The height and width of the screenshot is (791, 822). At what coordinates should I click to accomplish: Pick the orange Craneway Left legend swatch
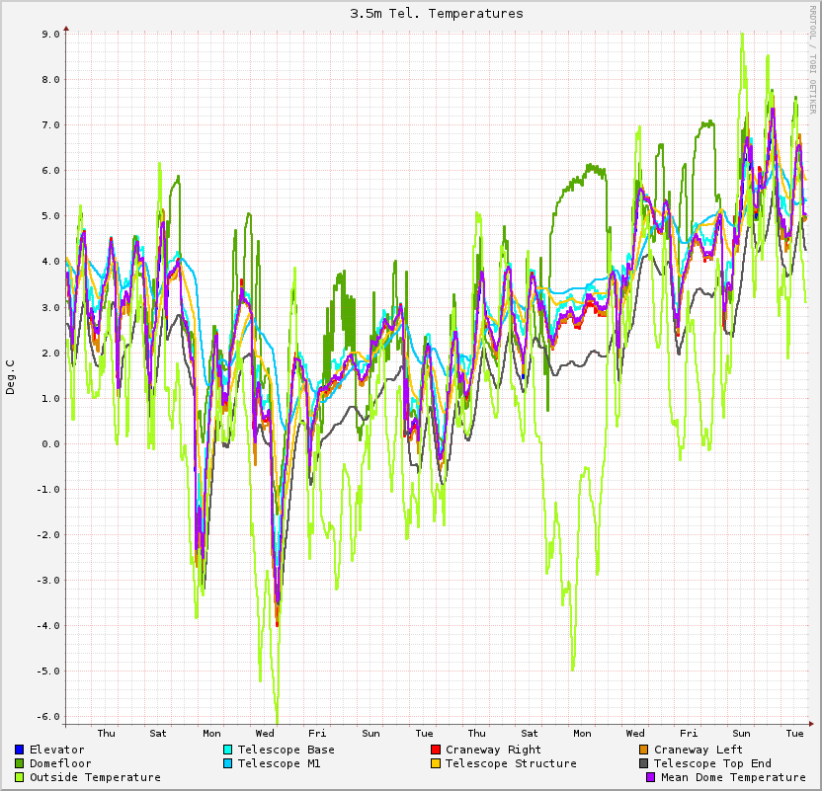point(644,750)
